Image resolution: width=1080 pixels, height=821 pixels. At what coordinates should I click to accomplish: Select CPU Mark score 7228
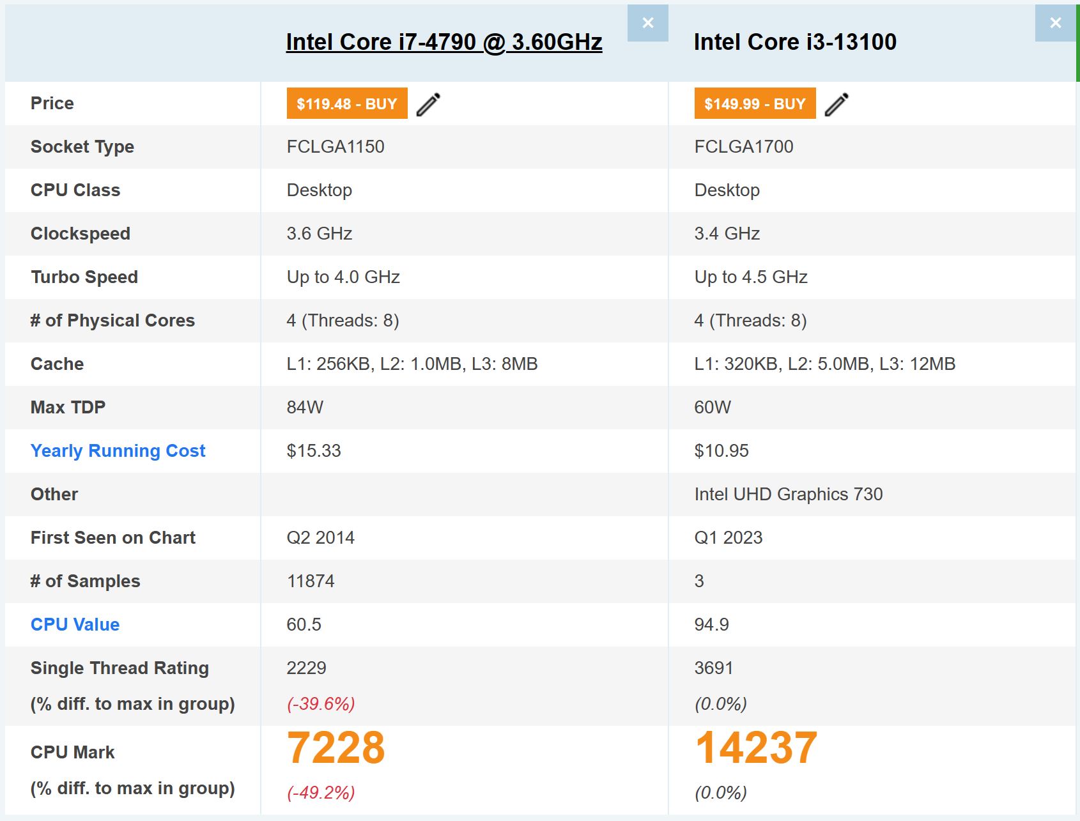(336, 748)
